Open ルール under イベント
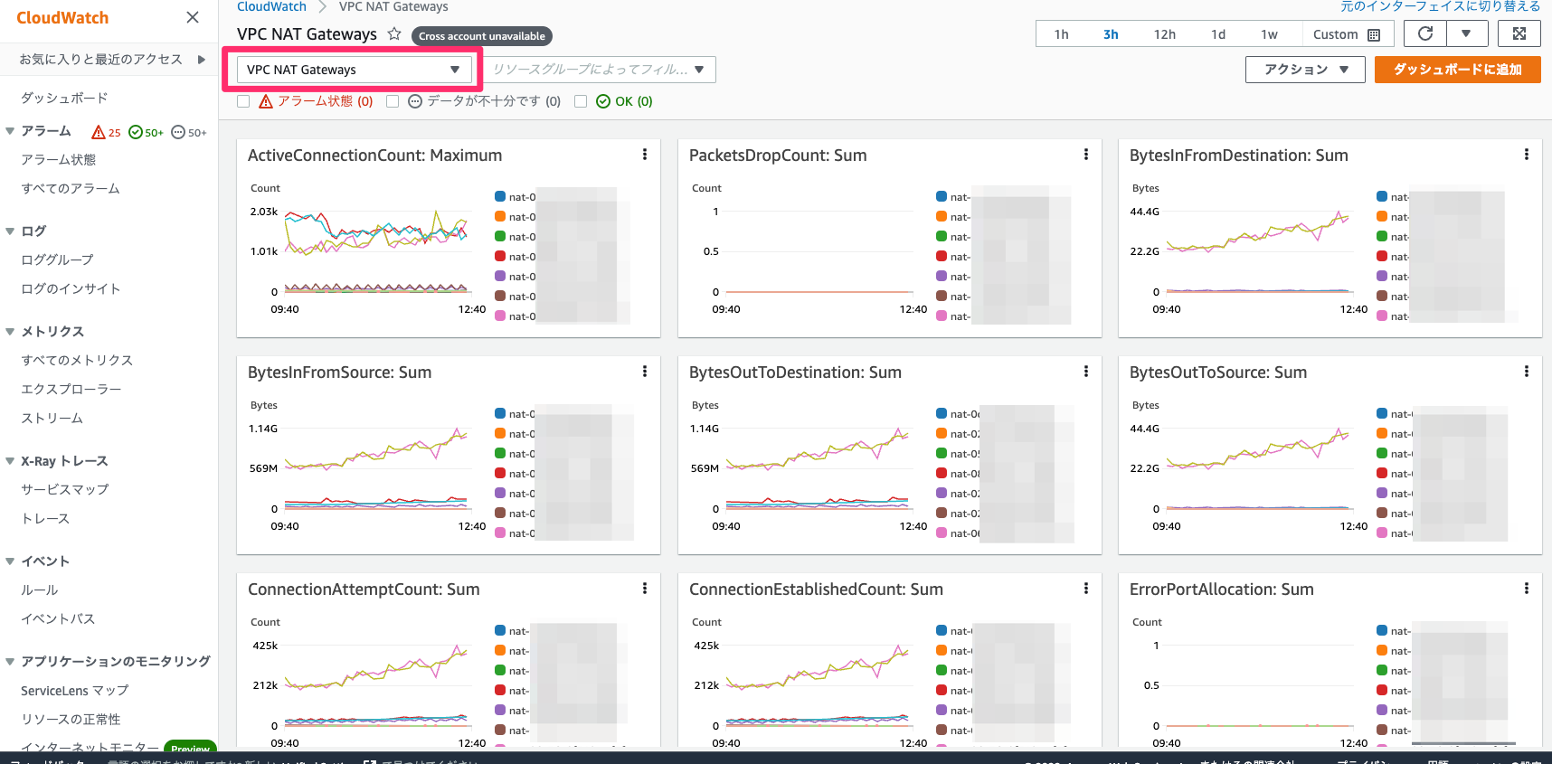The width and height of the screenshot is (1552, 764). click(x=40, y=590)
